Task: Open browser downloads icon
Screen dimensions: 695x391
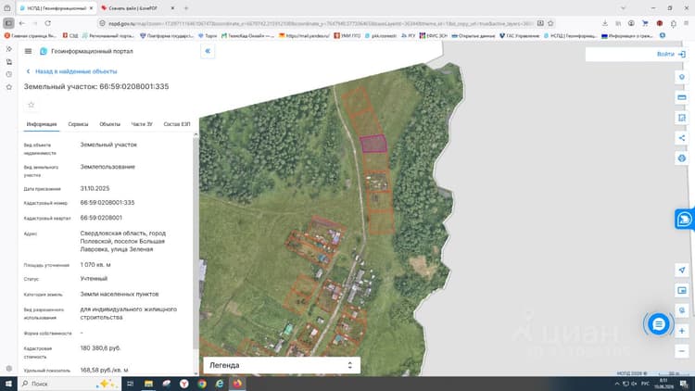Action: pos(604,23)
